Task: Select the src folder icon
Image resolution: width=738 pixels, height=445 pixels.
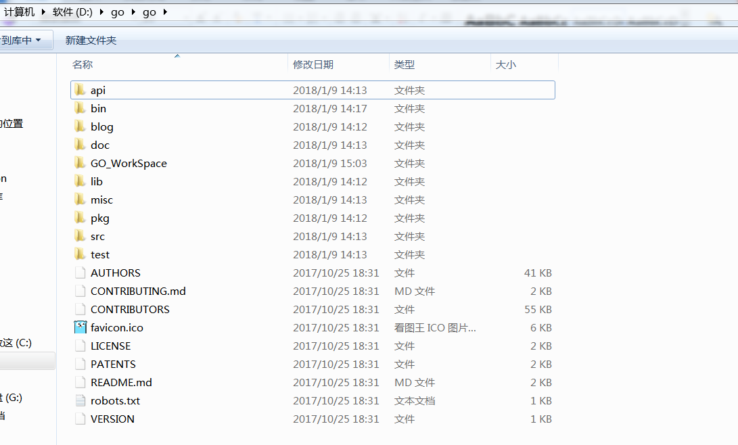Action: [80, 236]
